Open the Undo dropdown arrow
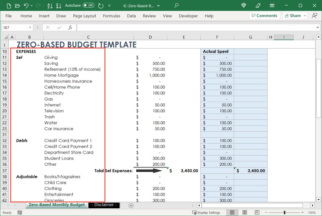 [31, 6]
